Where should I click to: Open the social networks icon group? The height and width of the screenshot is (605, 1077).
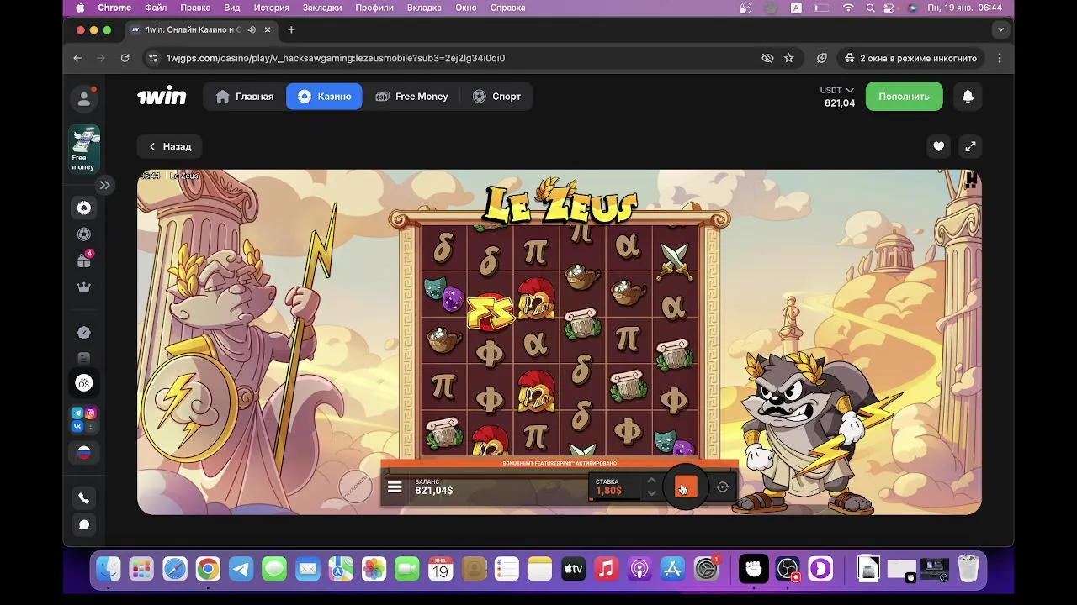pos(84,419)
